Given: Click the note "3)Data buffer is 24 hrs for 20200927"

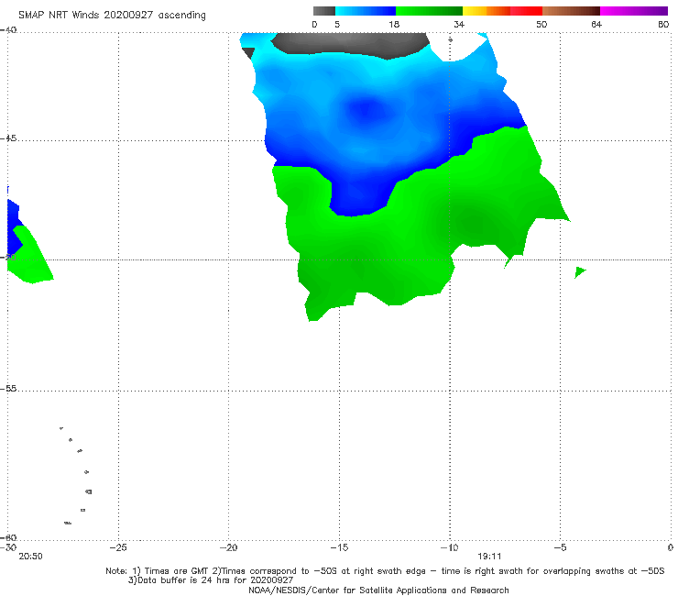Looking at the screenshot, I should [x=211, y=580].
